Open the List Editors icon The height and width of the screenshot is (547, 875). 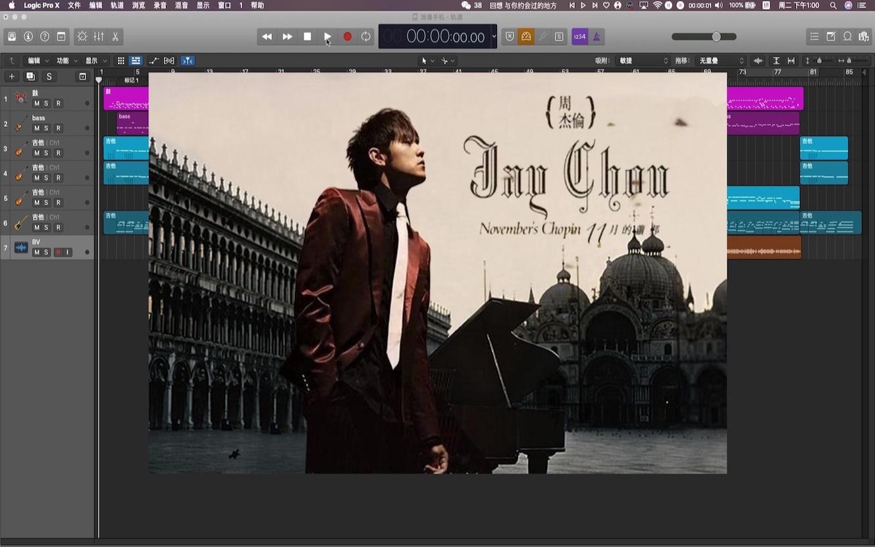[814, 37]
